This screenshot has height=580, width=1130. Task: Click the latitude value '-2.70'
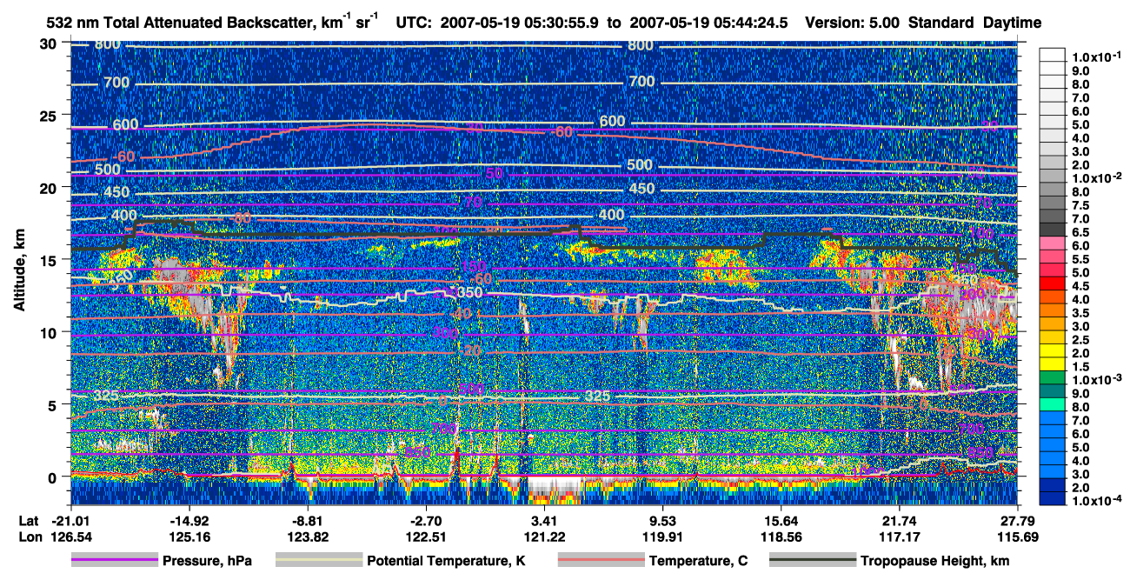426,520
